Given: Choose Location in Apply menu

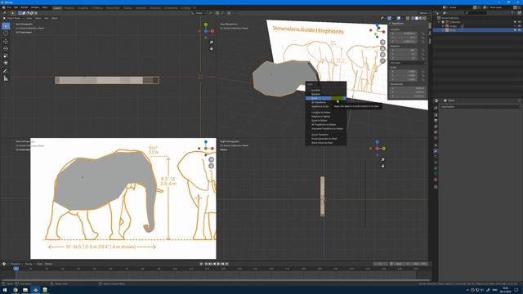Looking at the screenshot, I should pyautogui.click(x=326, y=90).
